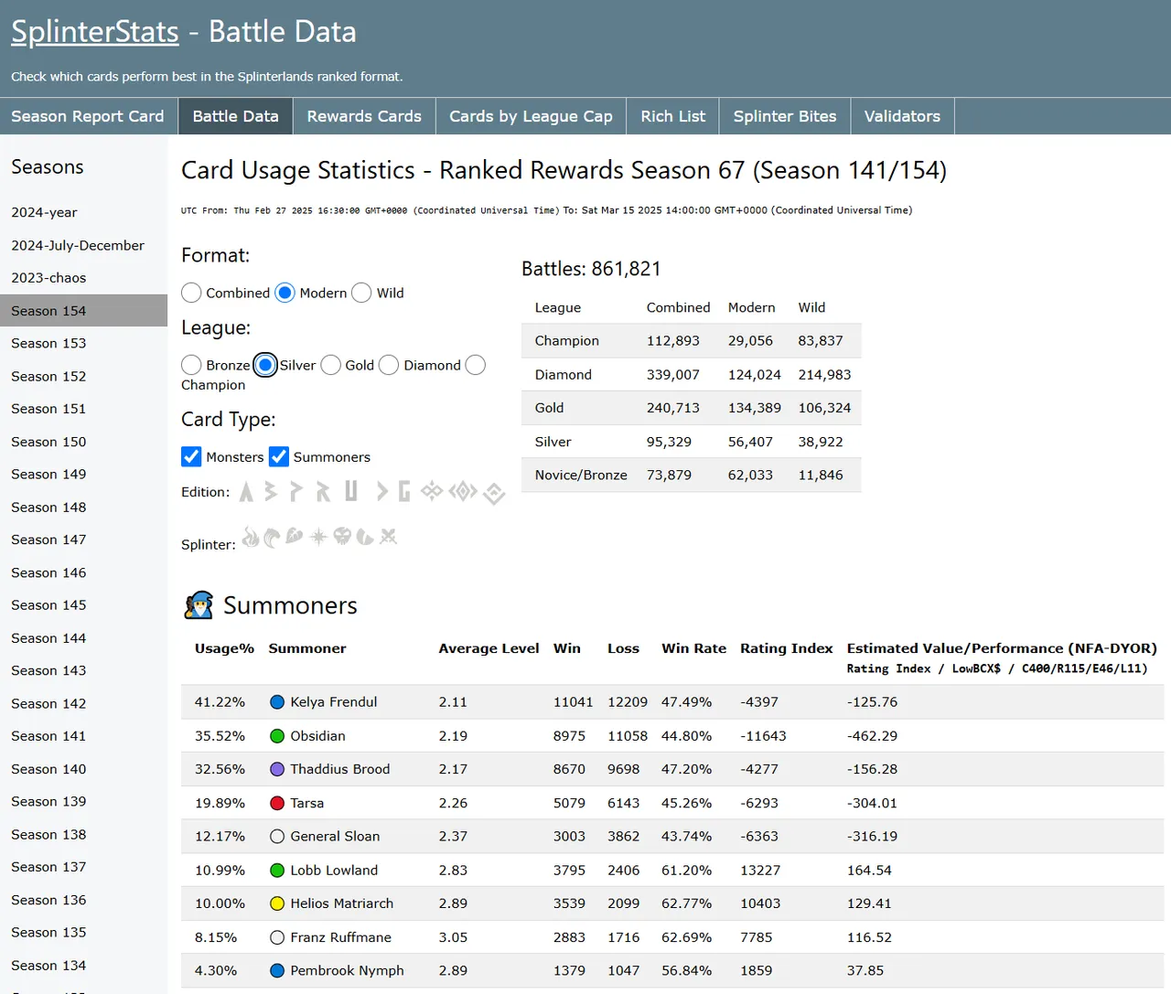Sort by the Win Rate column header
Image resolution: width=1171 pixels, height=994 pixels.
[x=693, y=648]
